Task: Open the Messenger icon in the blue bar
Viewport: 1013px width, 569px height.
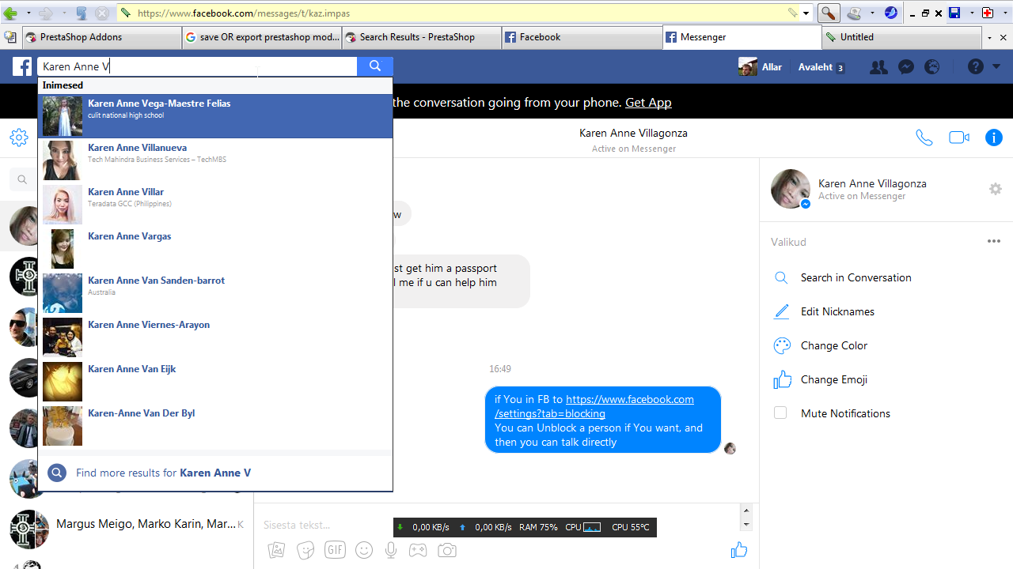Action: coord(906,67)
